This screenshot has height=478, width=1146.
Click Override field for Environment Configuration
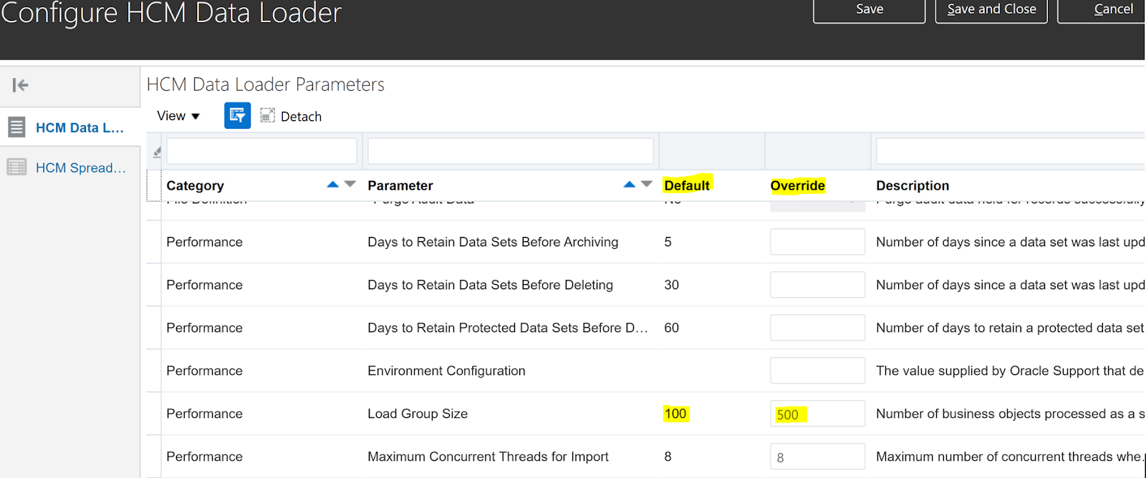pyautogui.click(x=817, y=371)
